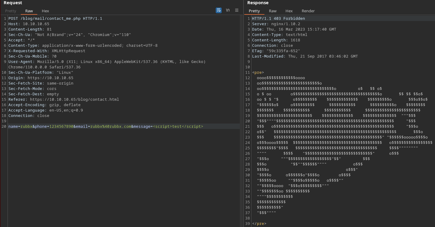Open the Request hamburger options menu
The image size is (435, 227).
[x=237, y=10]
